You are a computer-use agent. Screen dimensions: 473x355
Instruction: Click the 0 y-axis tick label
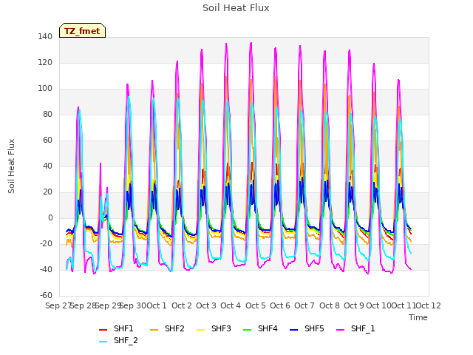click(50, 217)
